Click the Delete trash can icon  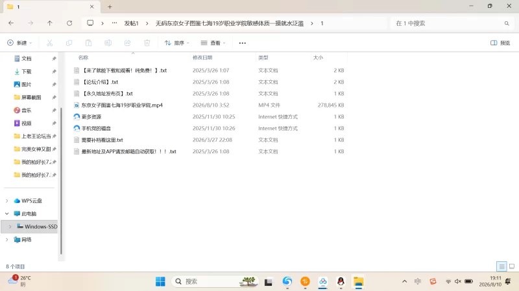point(147,43)
